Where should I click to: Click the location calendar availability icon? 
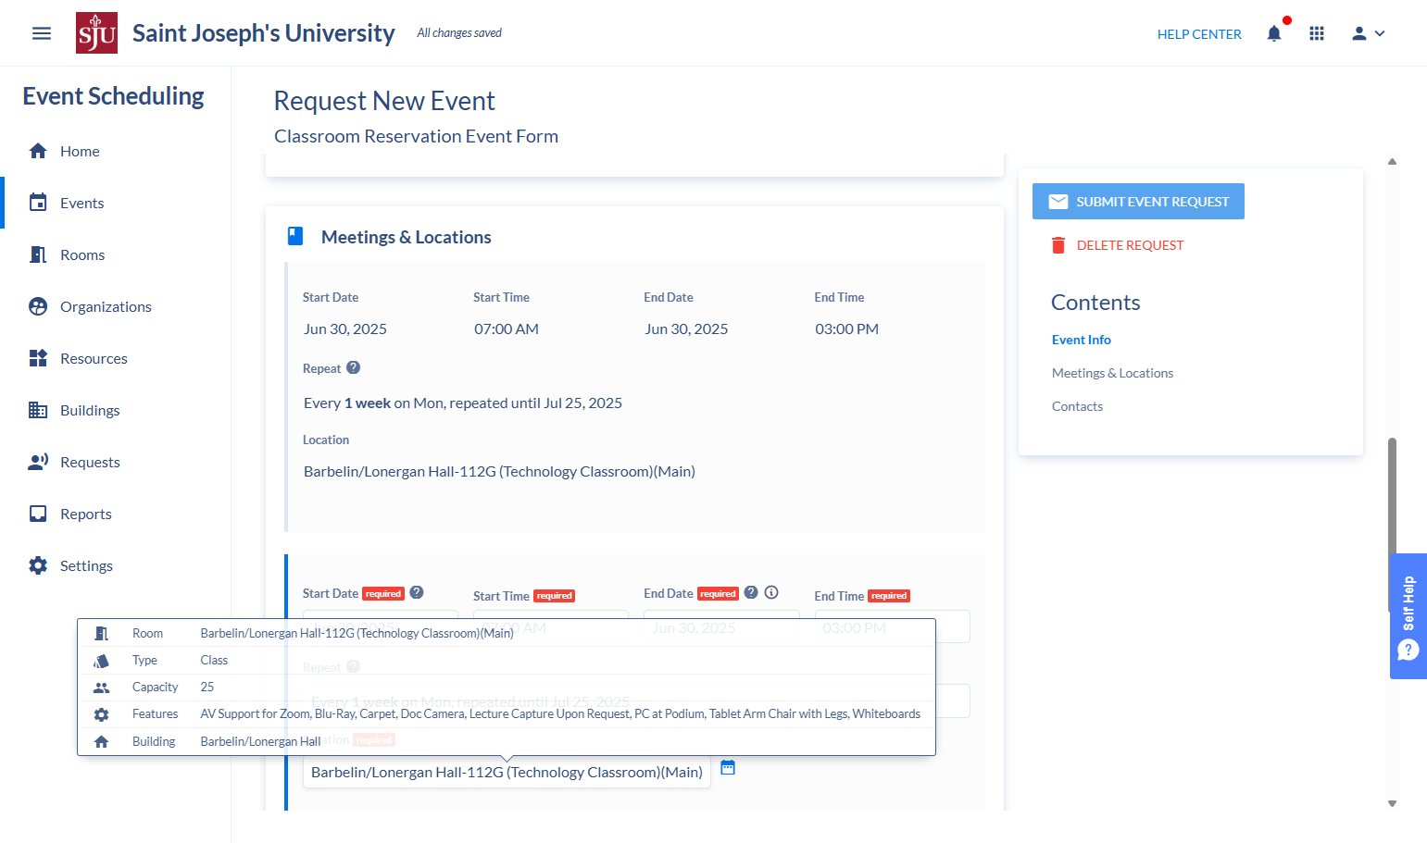tap(728, 768)
